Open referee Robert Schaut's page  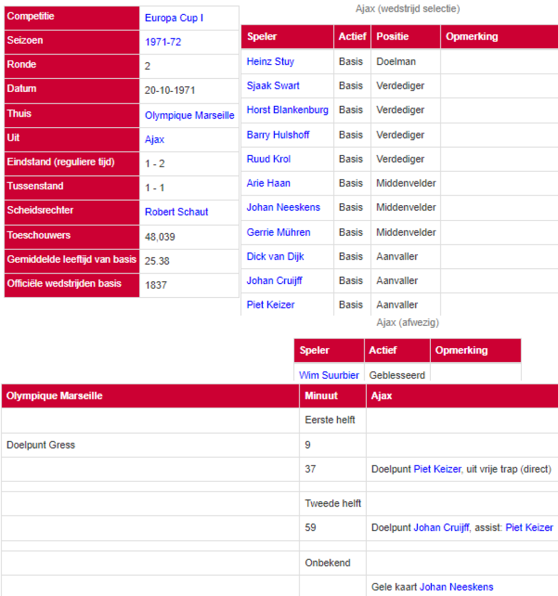(x=176, y=212)
